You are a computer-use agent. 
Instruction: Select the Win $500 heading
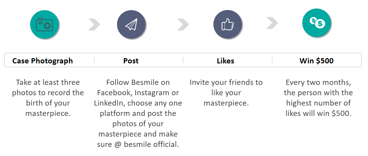coord(316,61)
